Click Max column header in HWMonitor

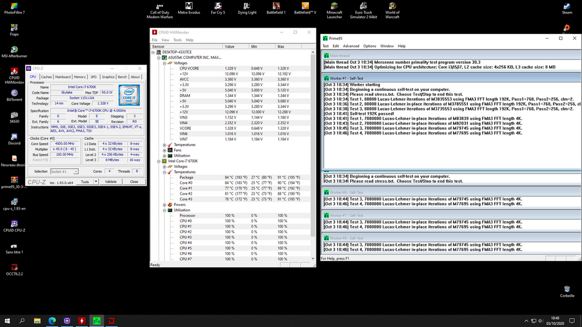coord(288,47)
